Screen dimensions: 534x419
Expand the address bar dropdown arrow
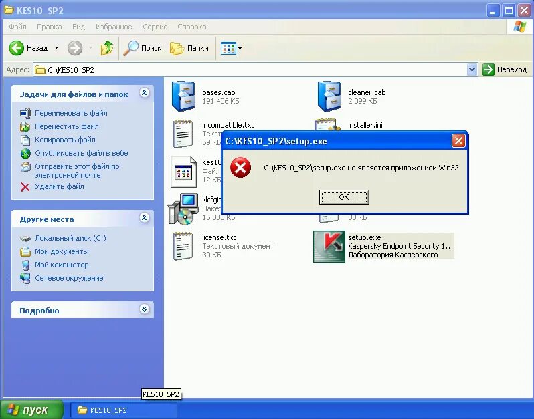[472, 69]
